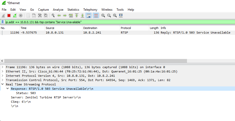Click the Close capture file icon

40,16
